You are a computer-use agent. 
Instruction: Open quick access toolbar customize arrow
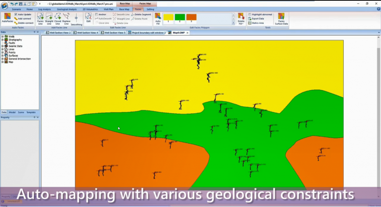(40, 4)
